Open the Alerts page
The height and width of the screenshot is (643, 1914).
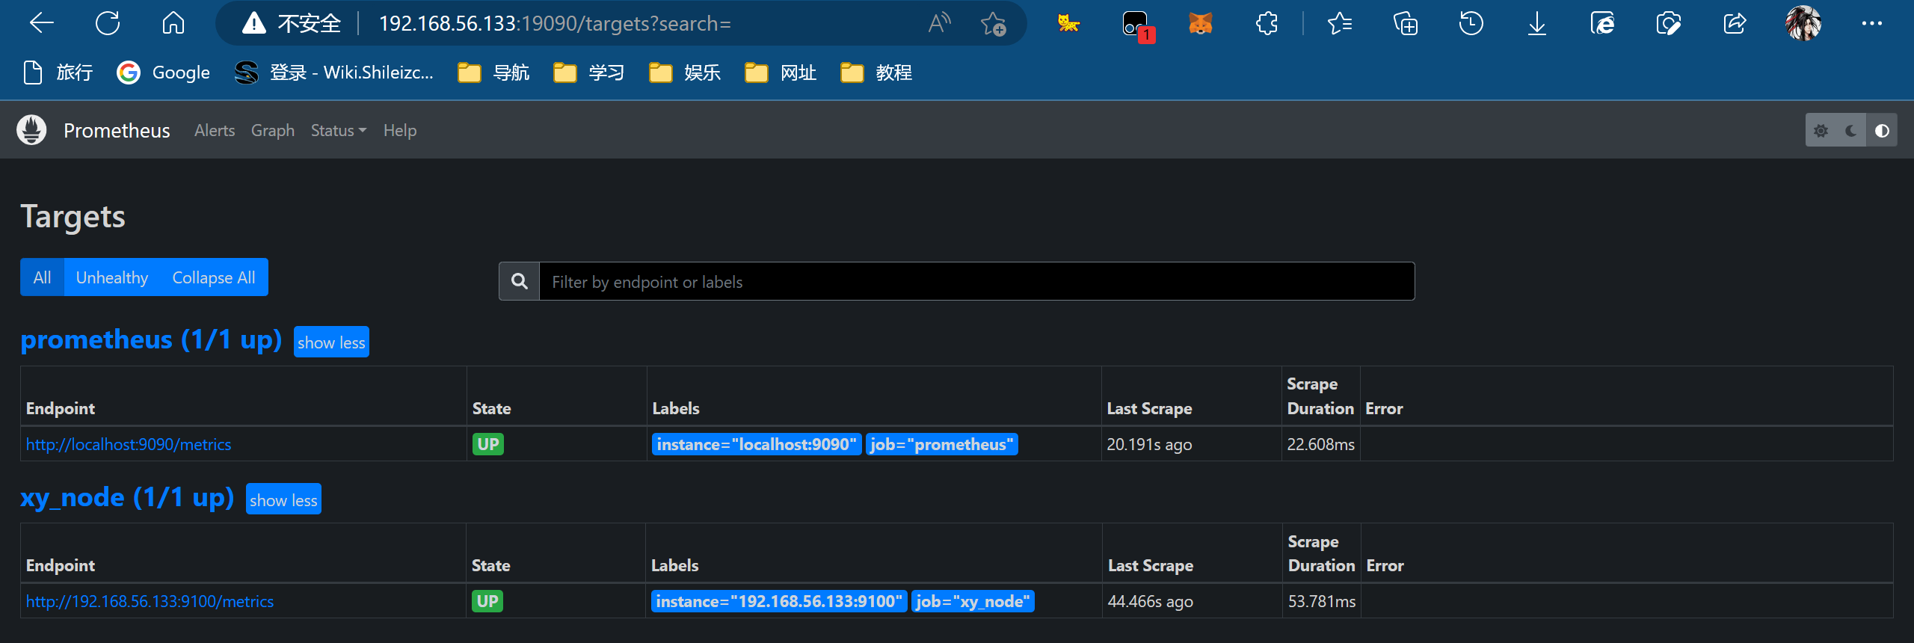click(215, 130)
